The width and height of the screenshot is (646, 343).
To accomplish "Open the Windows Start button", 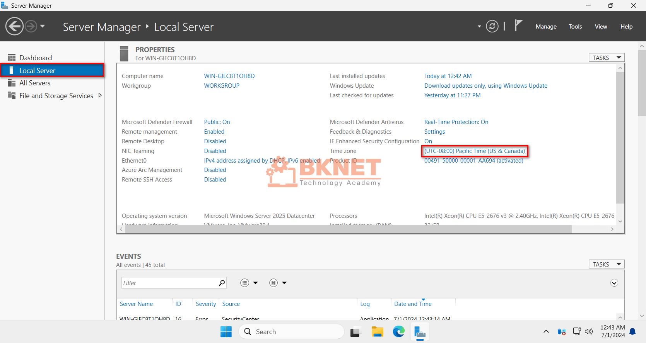I will coord(226,332).
